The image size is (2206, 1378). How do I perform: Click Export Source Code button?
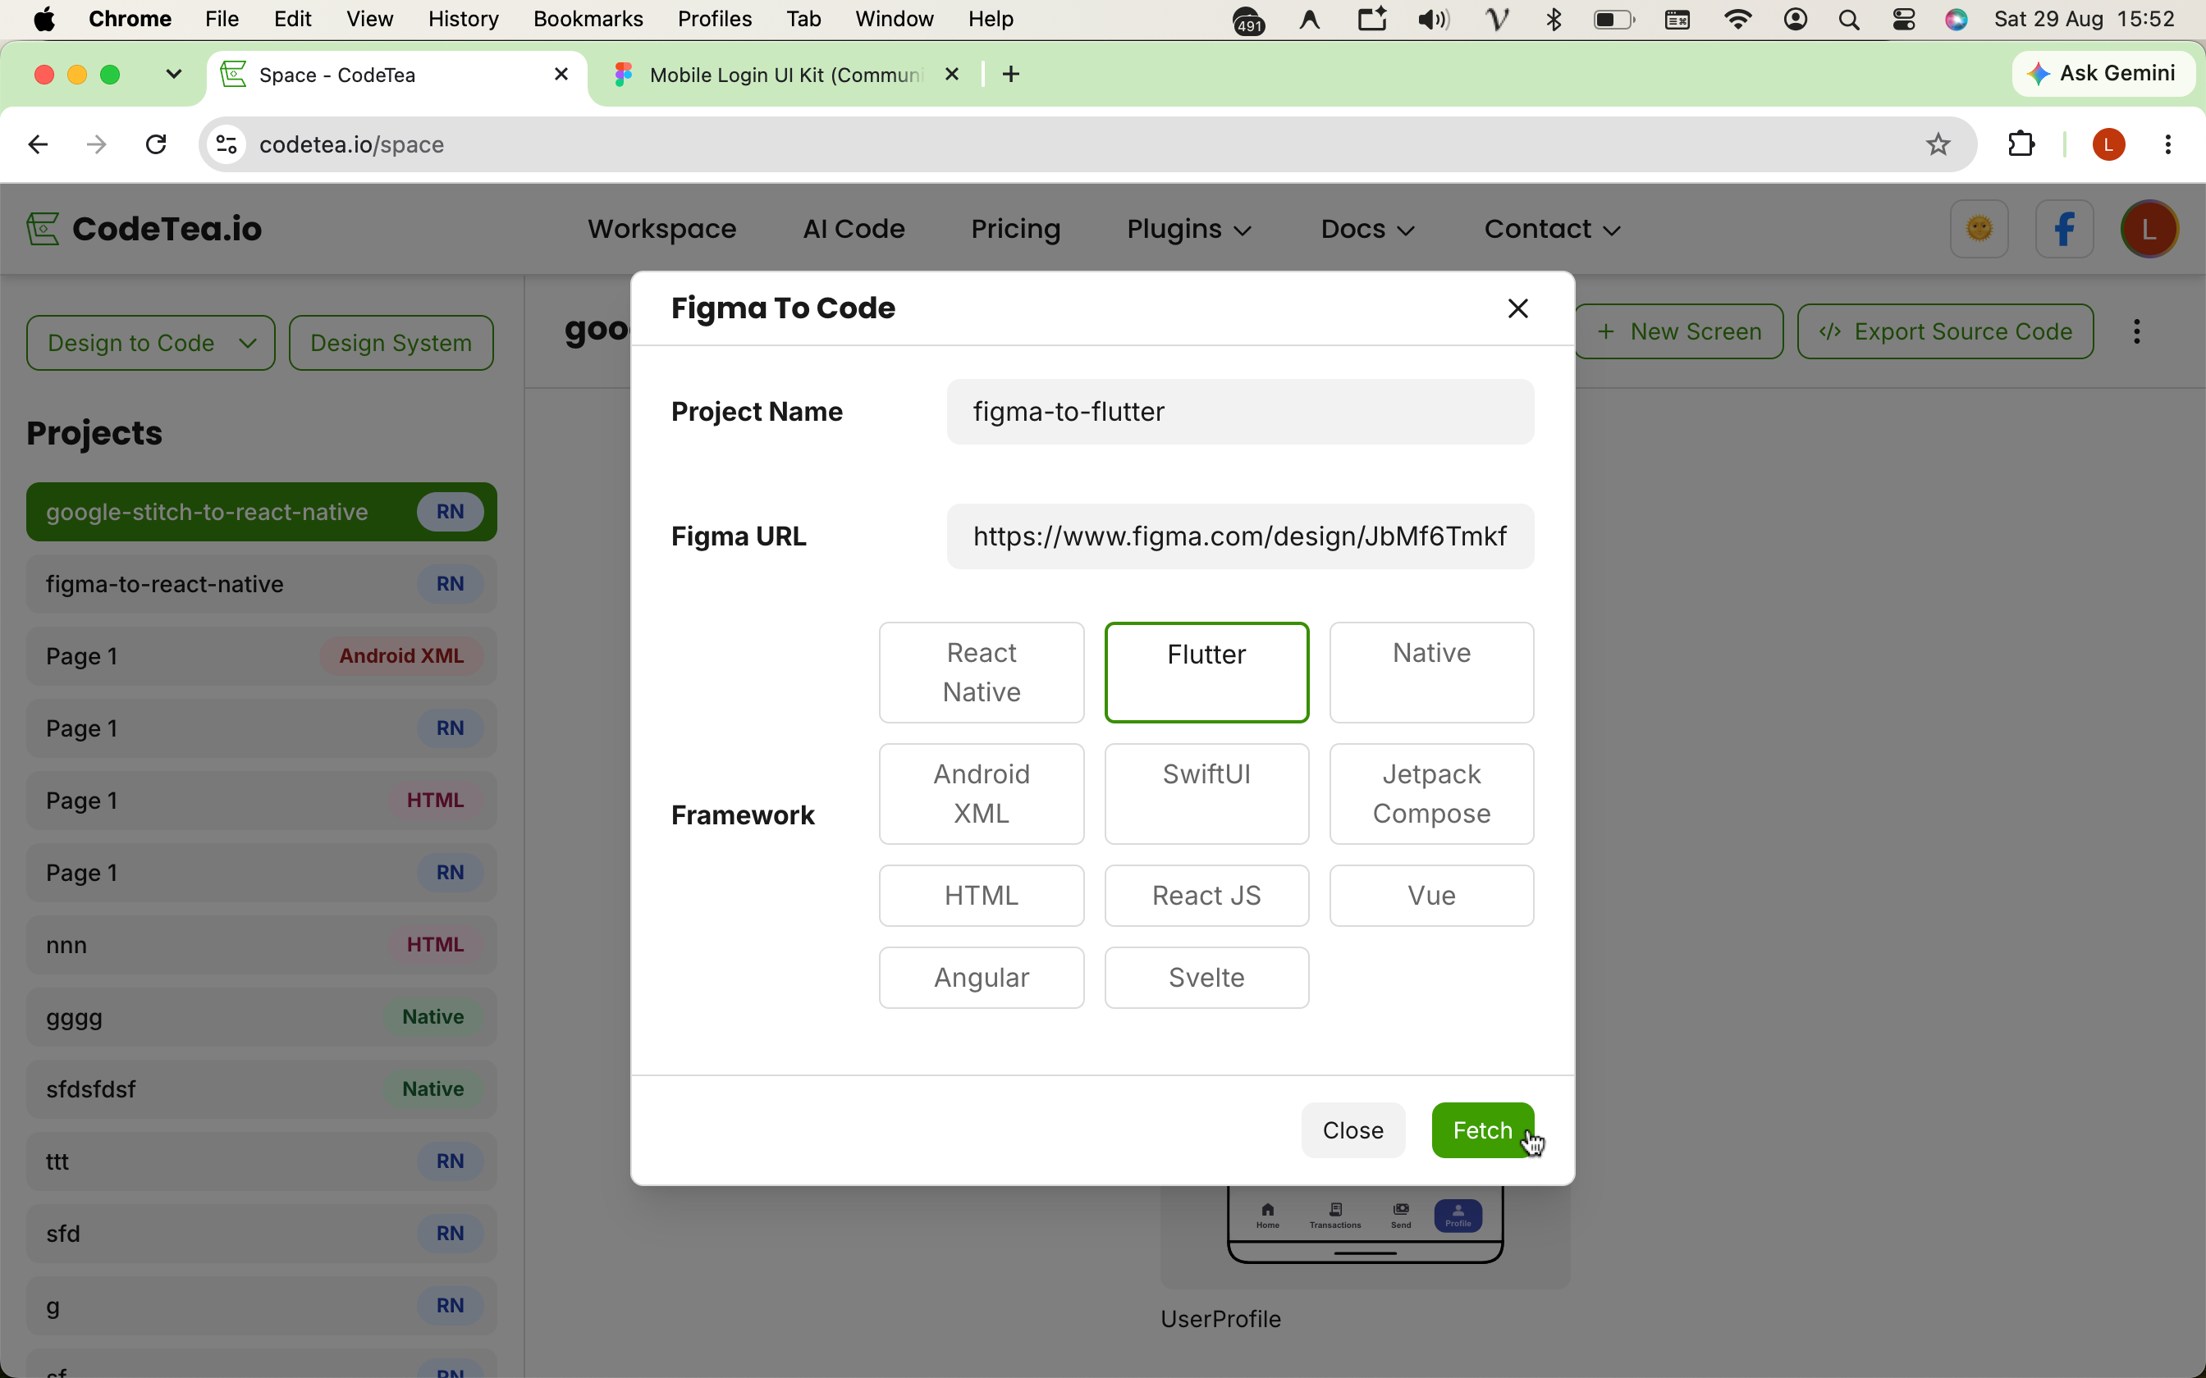click(1945, 331)
